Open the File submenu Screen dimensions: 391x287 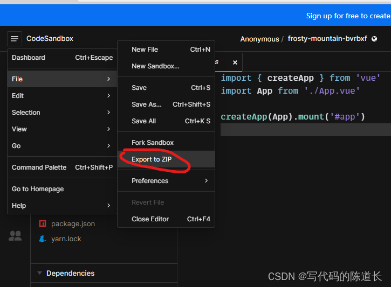click(62, 79)
